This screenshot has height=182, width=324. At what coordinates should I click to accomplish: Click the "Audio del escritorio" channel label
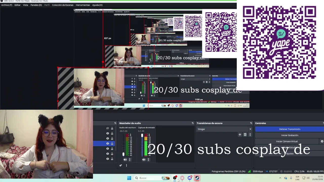[x=128, y=128]
